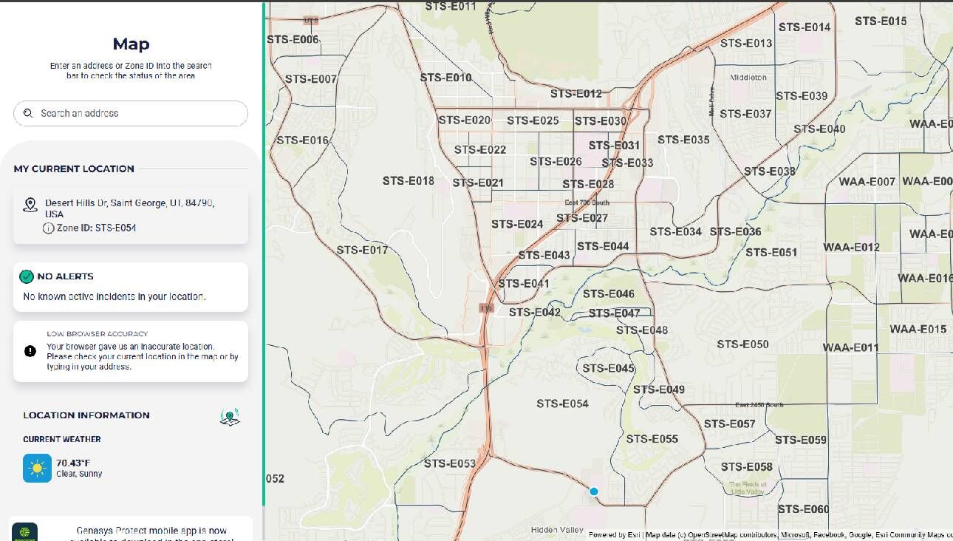Select zone STS-E015 on the map
This screenshot has height=541, width=953.
coord(881,21)
